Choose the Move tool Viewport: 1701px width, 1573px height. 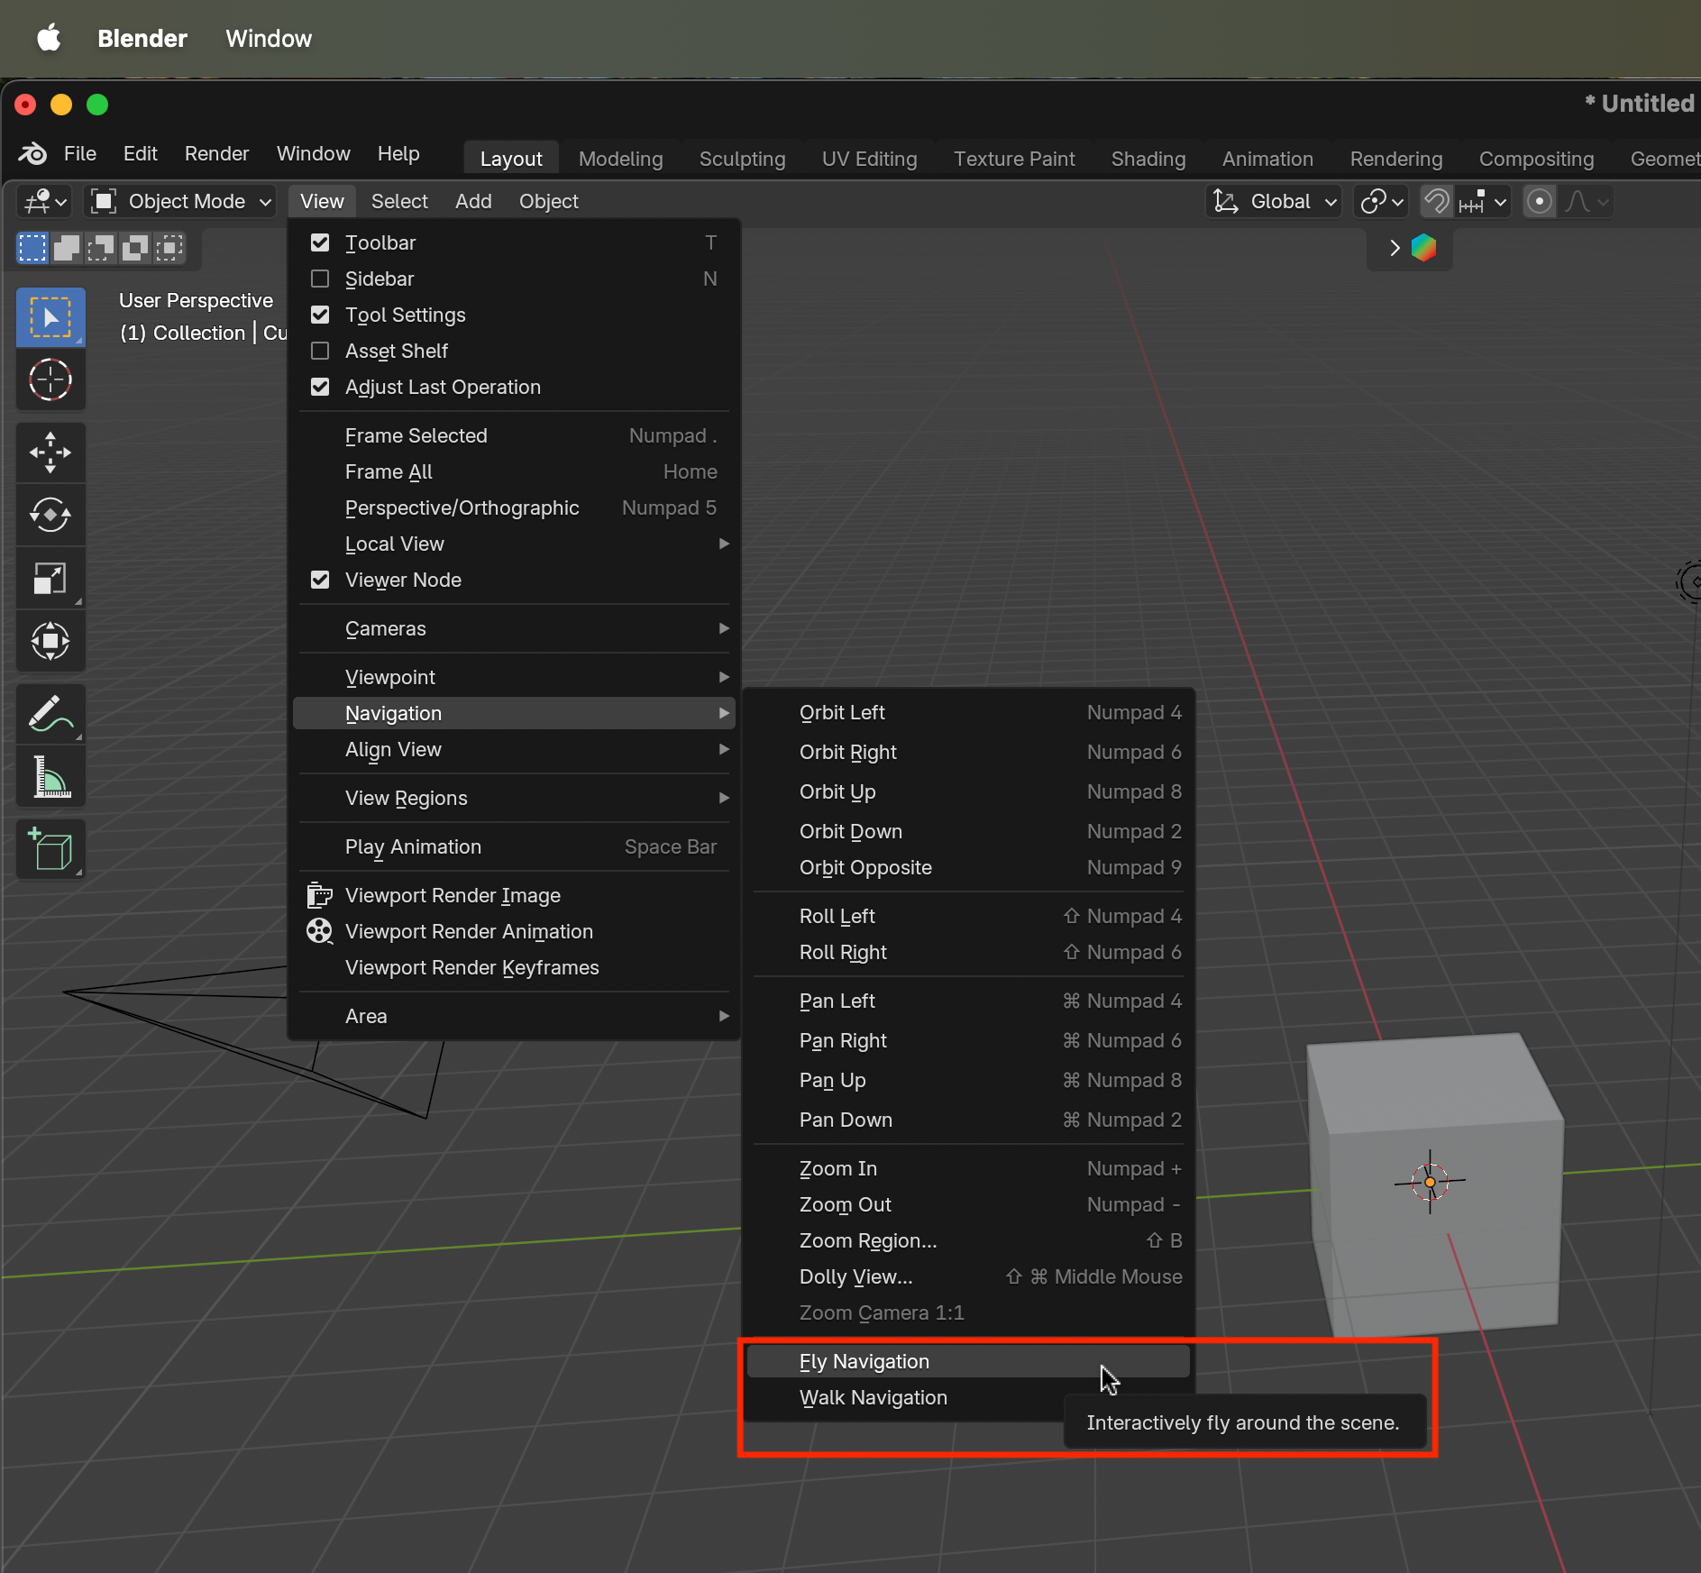[x=50, y=453]
